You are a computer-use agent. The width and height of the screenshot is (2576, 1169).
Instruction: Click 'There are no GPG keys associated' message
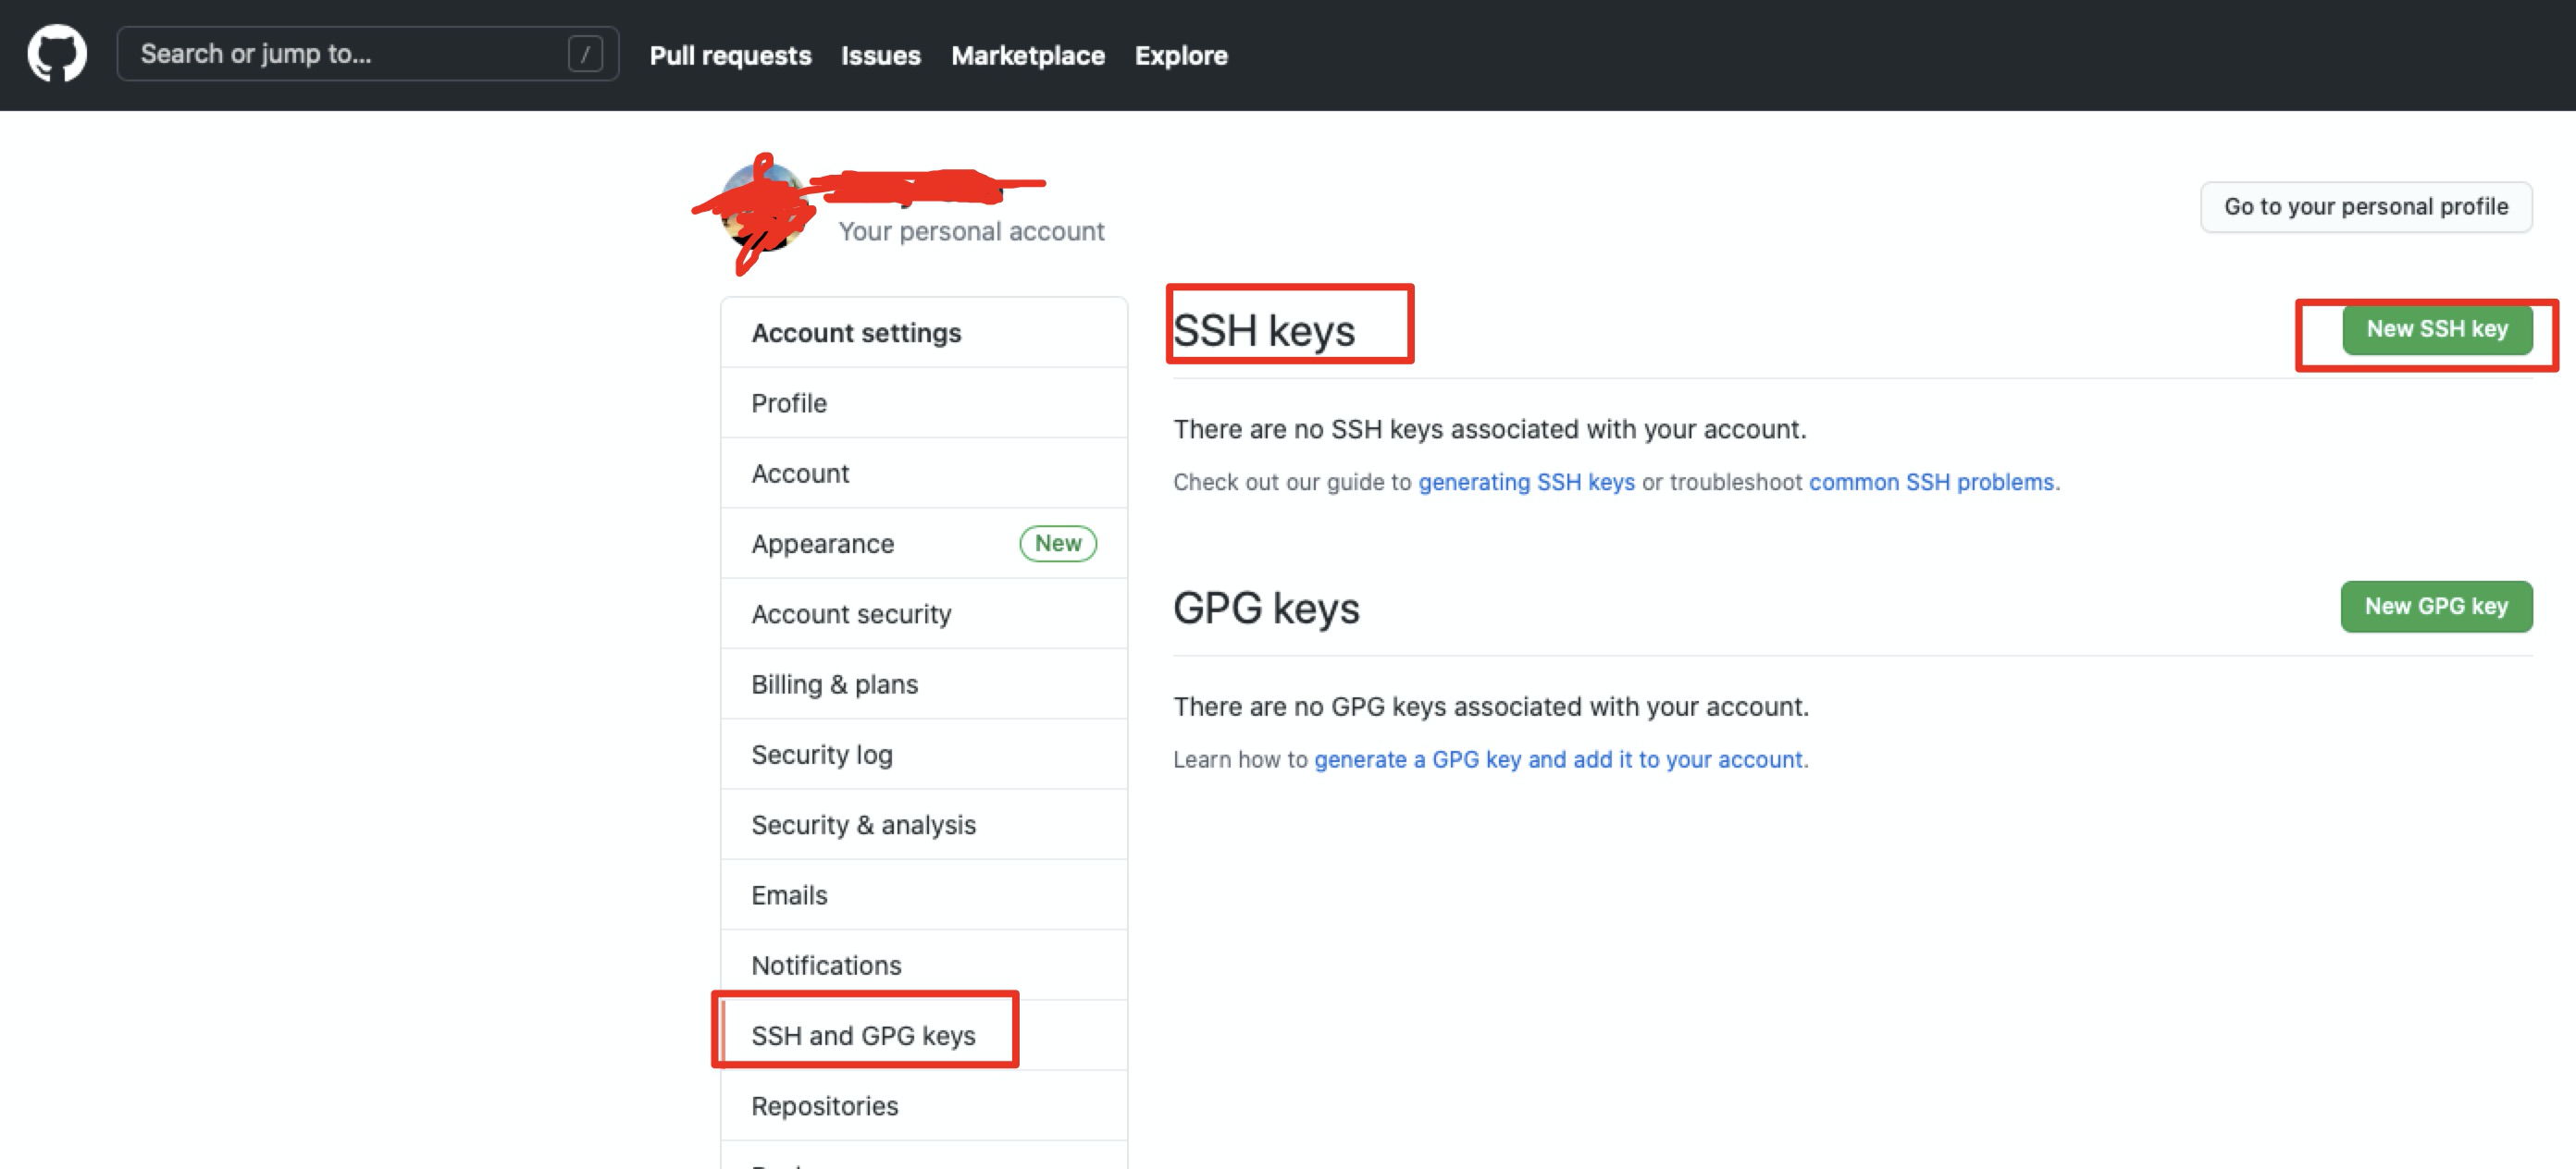click(x=1491, y=708)
